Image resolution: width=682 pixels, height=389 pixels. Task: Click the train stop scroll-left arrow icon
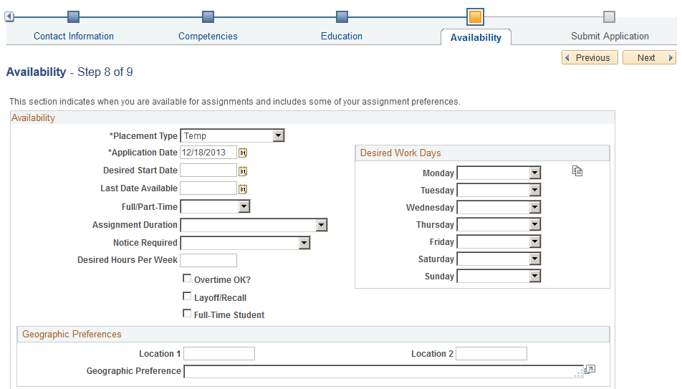(x=9, y=16)
